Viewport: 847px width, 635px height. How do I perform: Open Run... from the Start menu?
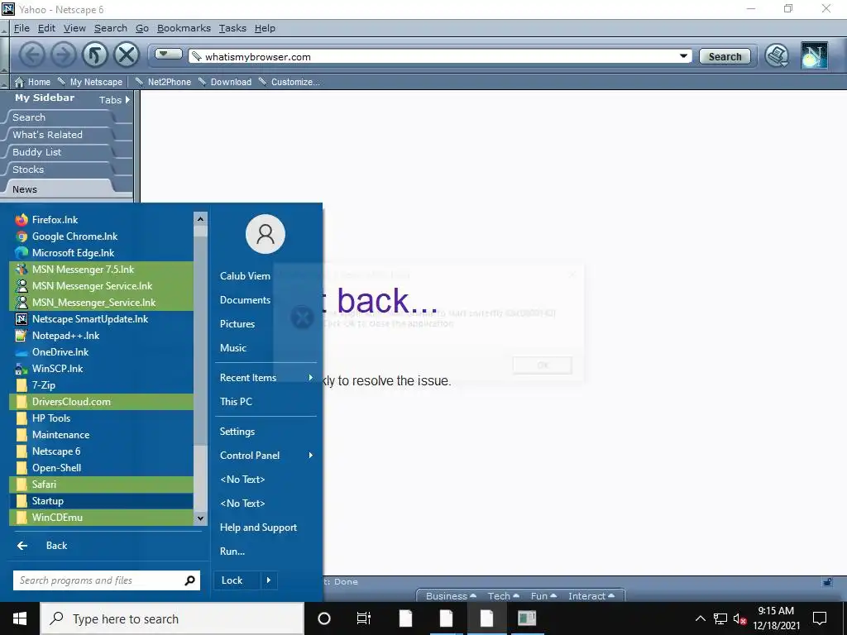click(x=232, y=551)
